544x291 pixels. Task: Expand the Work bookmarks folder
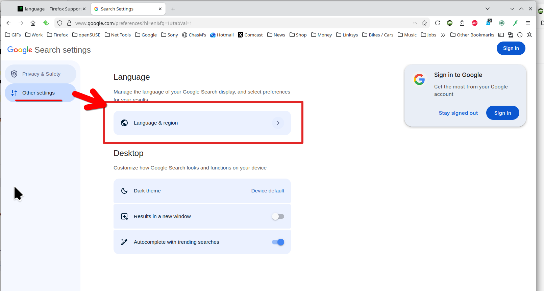click(34, 35)
